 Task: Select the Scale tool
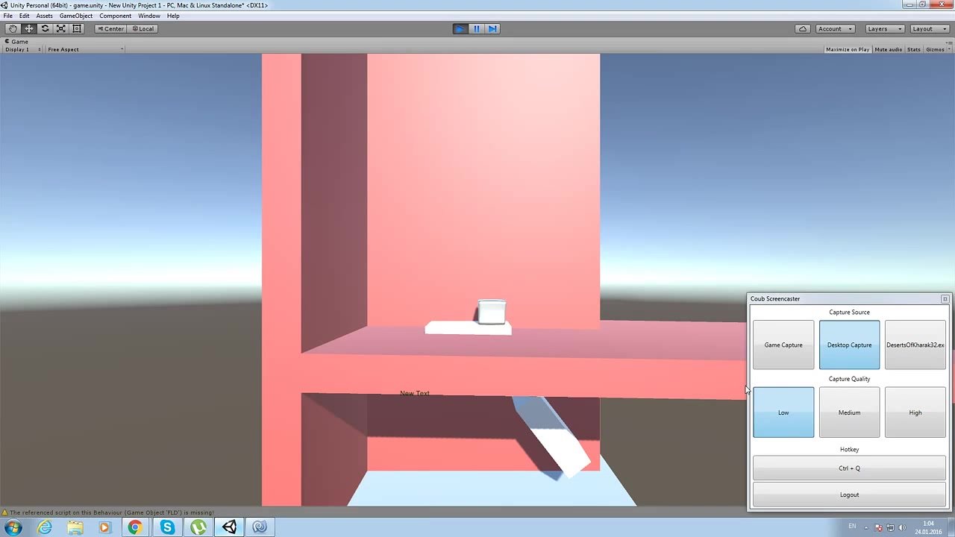point(61,28)
